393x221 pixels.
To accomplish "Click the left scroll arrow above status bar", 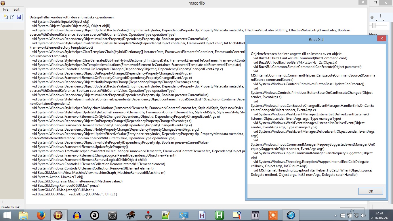I will pyautogui.click(x=2, y=202).
